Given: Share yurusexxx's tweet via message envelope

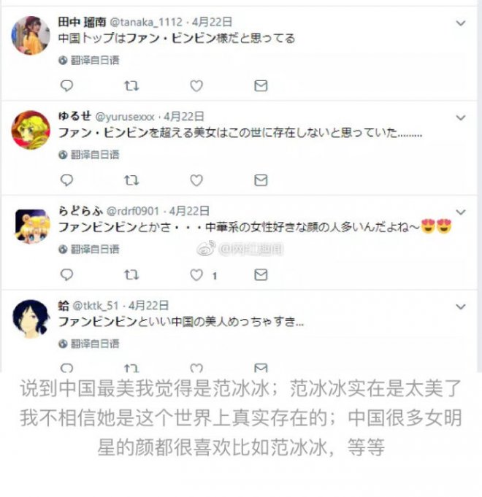Looking at the screenshot, I should click(261, 180).
